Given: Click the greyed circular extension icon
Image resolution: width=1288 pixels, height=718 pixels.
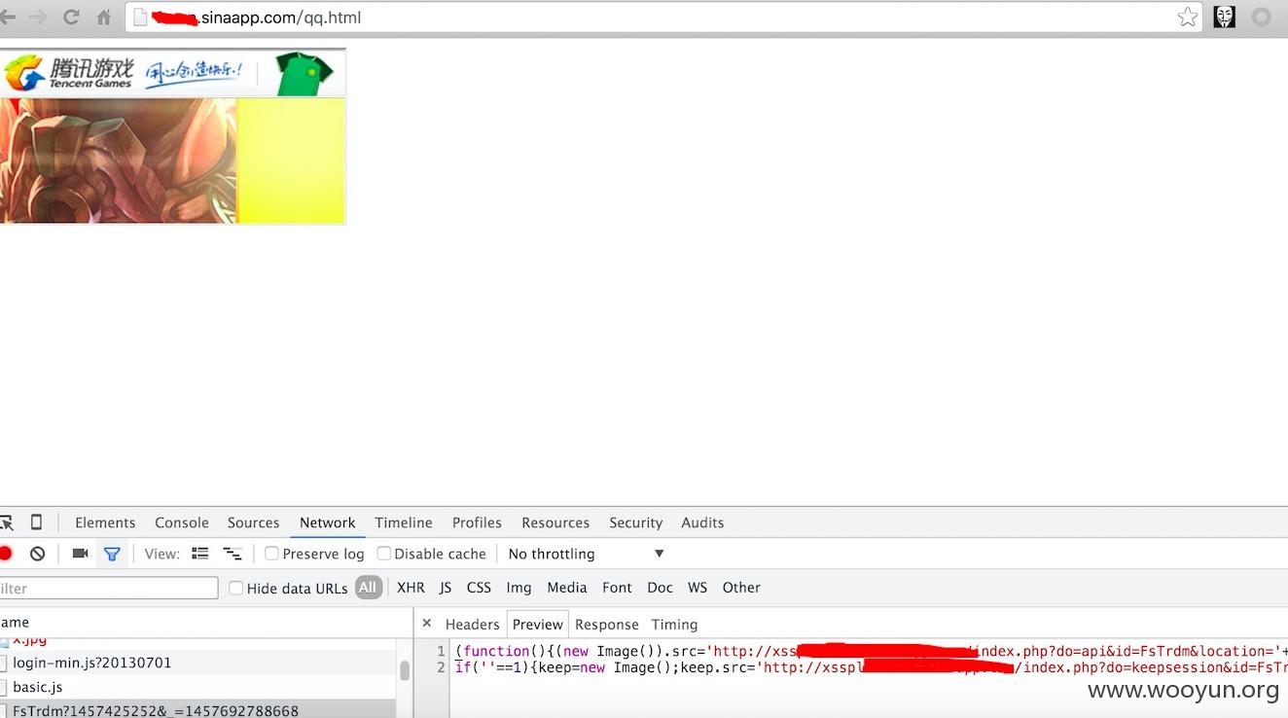Looking at the screenshot, I should (1262, 18).
